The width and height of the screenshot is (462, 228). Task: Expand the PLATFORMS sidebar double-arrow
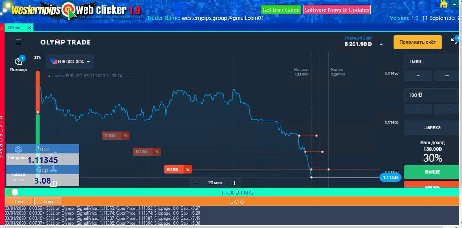pyautogui.click(x=2, y=28)
